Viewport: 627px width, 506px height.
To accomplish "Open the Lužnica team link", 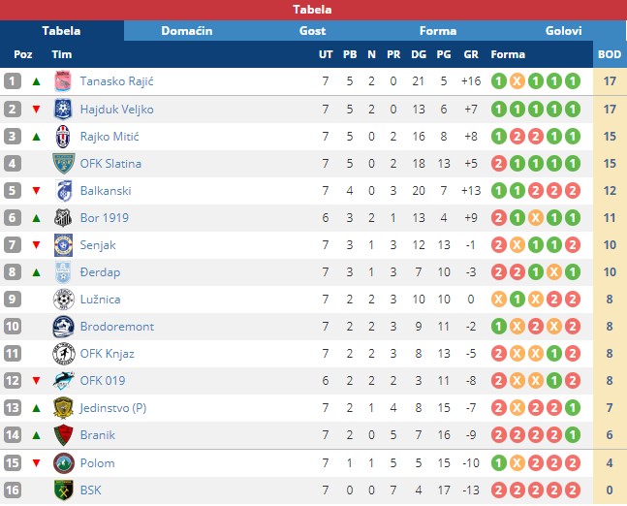I will pyautogui.click(x=101, y=300).
